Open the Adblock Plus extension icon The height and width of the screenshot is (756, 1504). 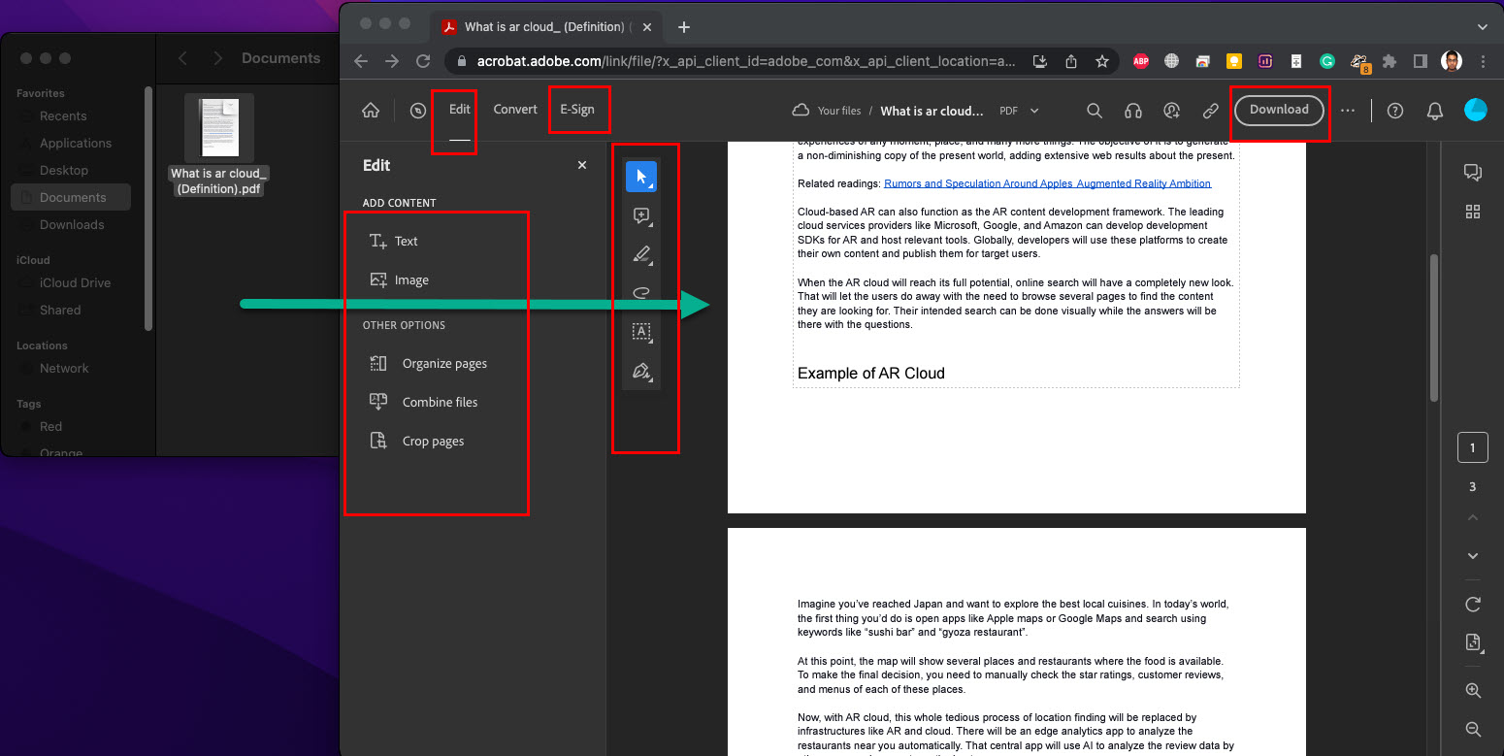1141,61
